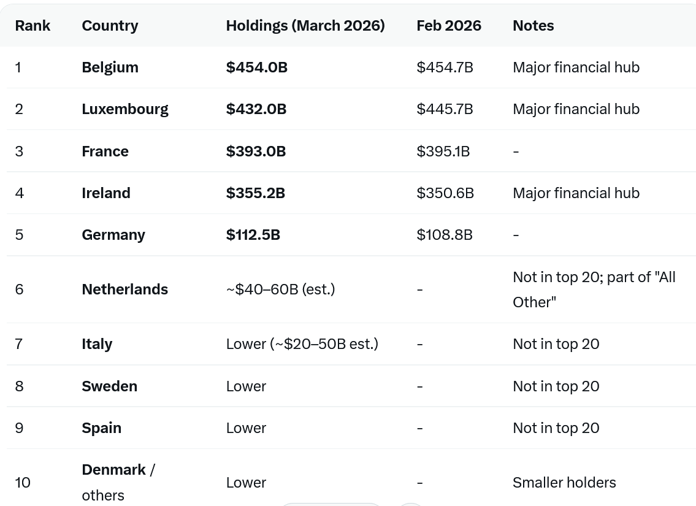696x506 pixels.
Task: Click France's $395.1B February figure
Action: [443, 151]
